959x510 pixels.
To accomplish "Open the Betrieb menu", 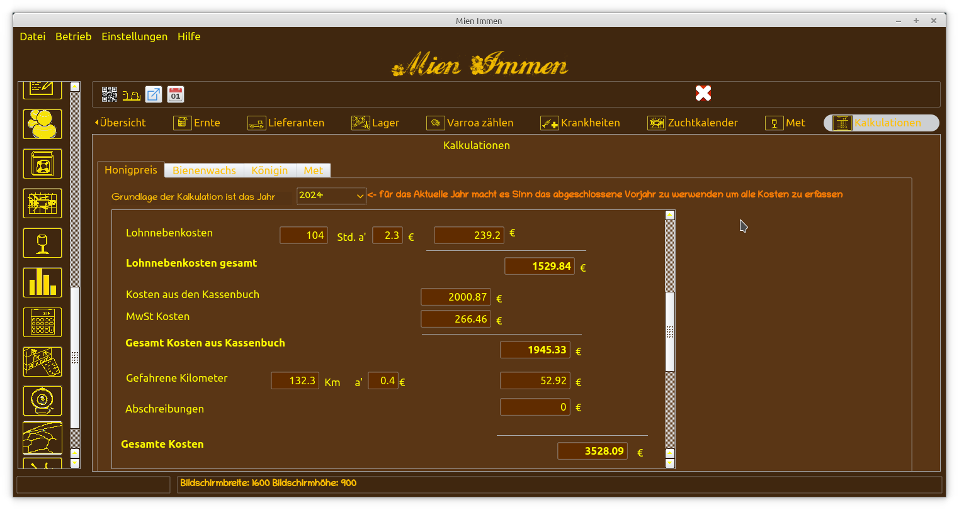I will tap(73, 36).
